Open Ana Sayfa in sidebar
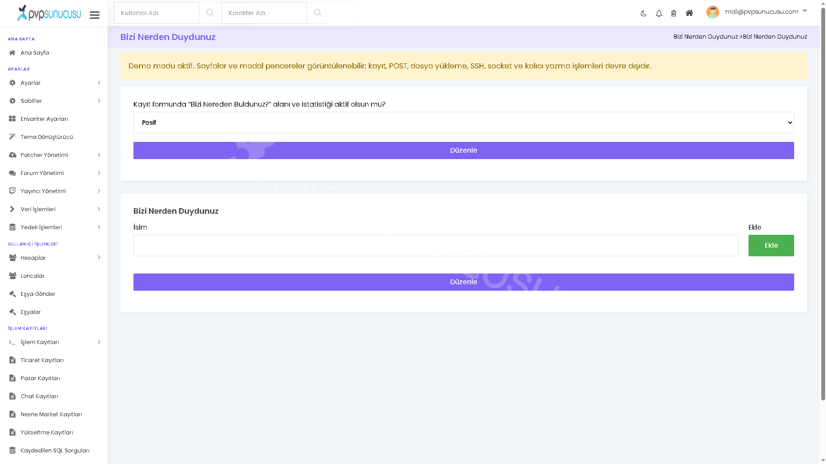This screenshot has width=826, height=464. (x=54, y=52)
